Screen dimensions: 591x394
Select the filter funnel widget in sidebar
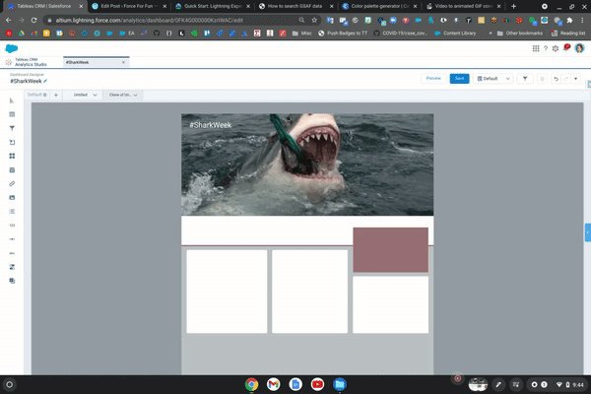tap(12, 128)
